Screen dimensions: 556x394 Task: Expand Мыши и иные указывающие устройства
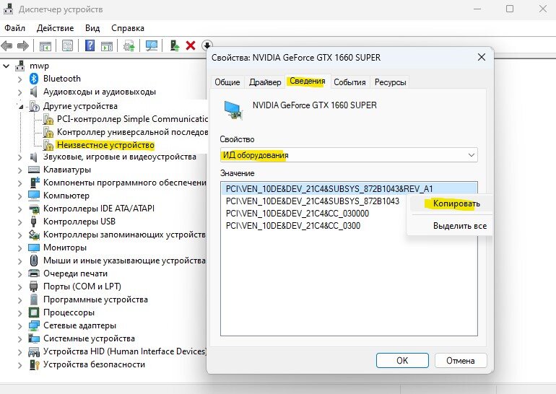pos(20,261)
